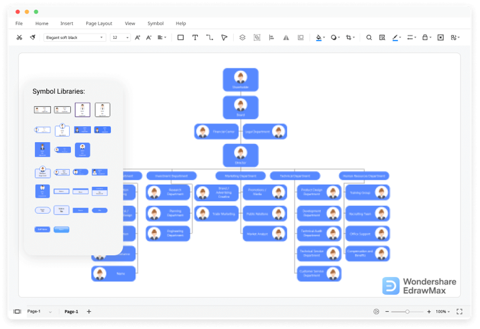Open the font size dropdown
Viewport: 480px width, 329px height.
pyautogui.click(x=120, y=37)
